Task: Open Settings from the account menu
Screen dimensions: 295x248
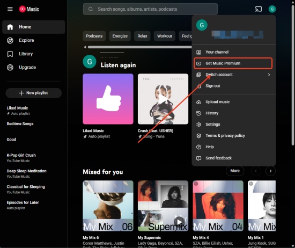Action: pyautogui.click(x=234, y=125)
